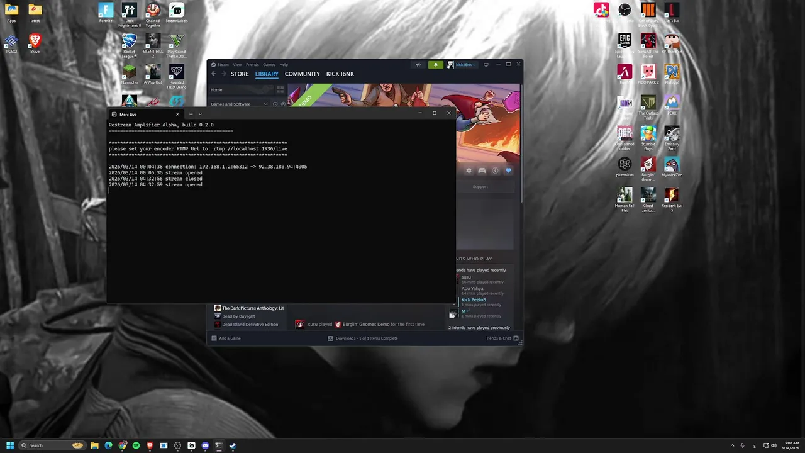Launch PCSX2 emulator shortcut
The height and width of the screenshot is (453, 805).
click(x=11, y=43)
